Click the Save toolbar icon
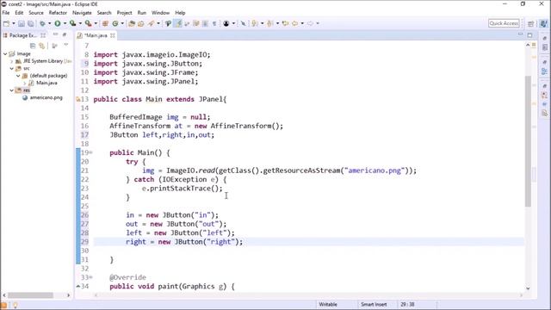551x310 pixels. pos(22,23)
